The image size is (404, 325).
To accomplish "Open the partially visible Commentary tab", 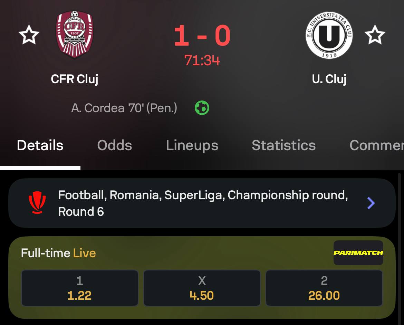I will point(376,145).
